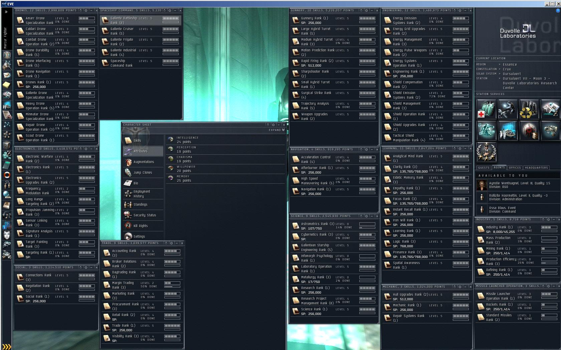Click the five-stars icon in the sidebar
Viewport: 561px width, 350px height.
click(x=7, y=135)
